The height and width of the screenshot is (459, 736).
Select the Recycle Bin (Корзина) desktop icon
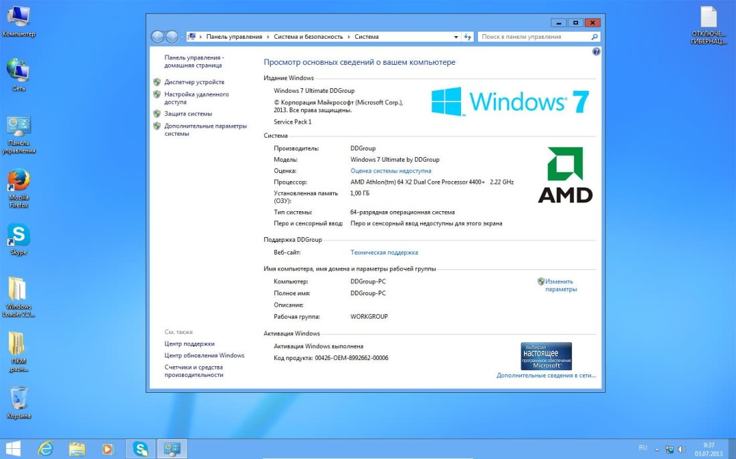pyautogui.click(x=19, y=399)
